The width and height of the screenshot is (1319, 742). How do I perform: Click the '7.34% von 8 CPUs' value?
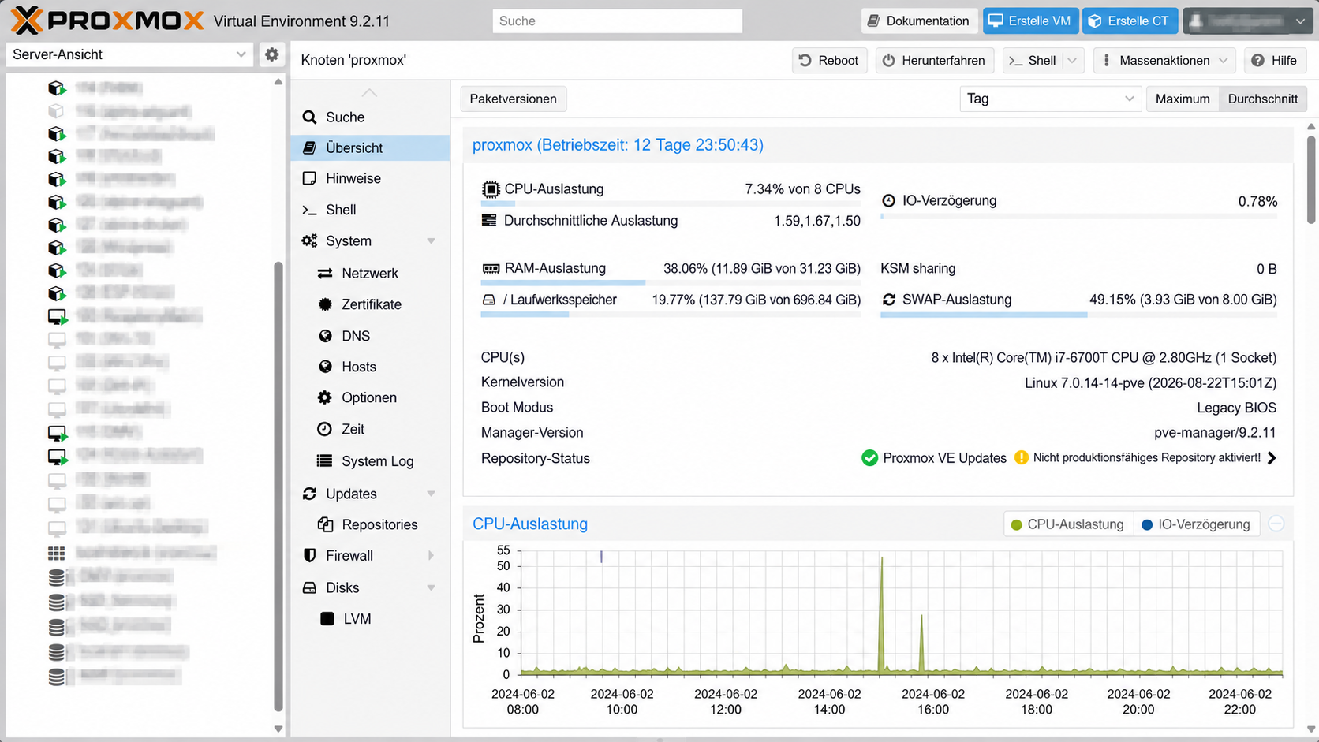[802, 189]
